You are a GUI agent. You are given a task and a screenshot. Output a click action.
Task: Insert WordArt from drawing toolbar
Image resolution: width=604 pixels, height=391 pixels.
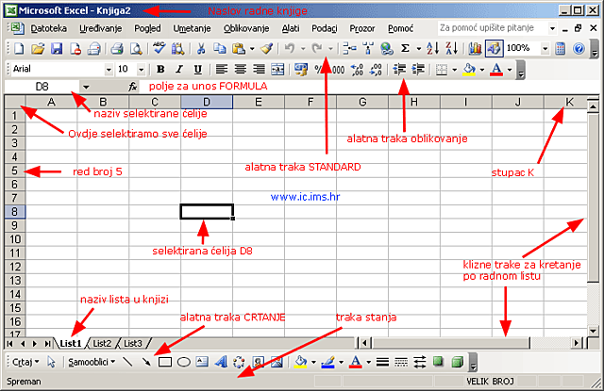[221, 362]
